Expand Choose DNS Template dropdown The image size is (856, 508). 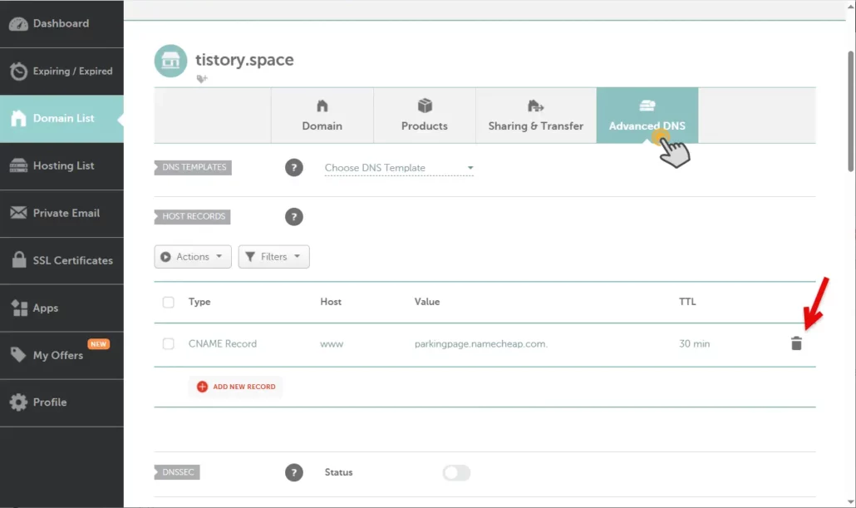[x=399, y=168]
